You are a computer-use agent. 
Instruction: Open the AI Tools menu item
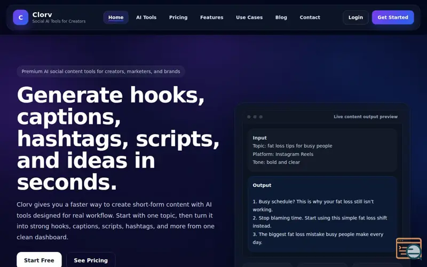click(146, 18)
